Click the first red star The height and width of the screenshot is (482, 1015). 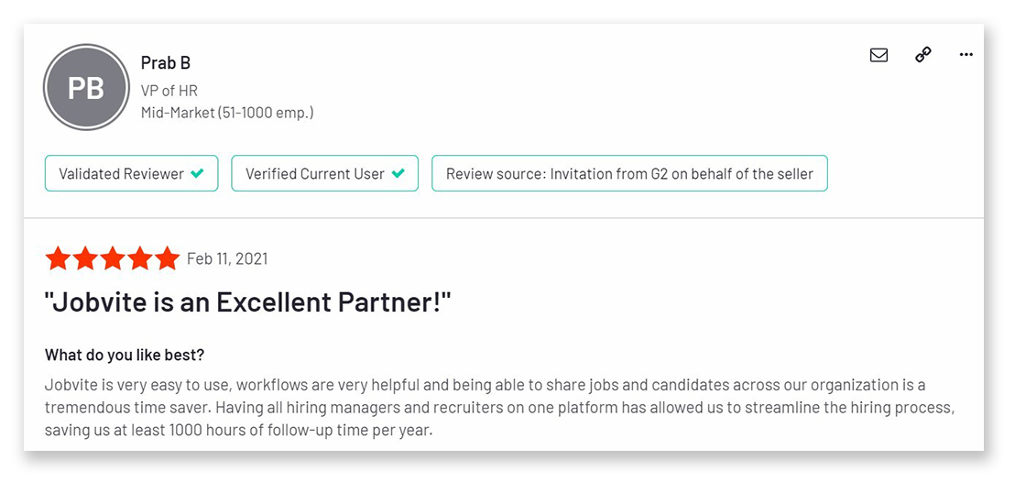tap(59, 258)
